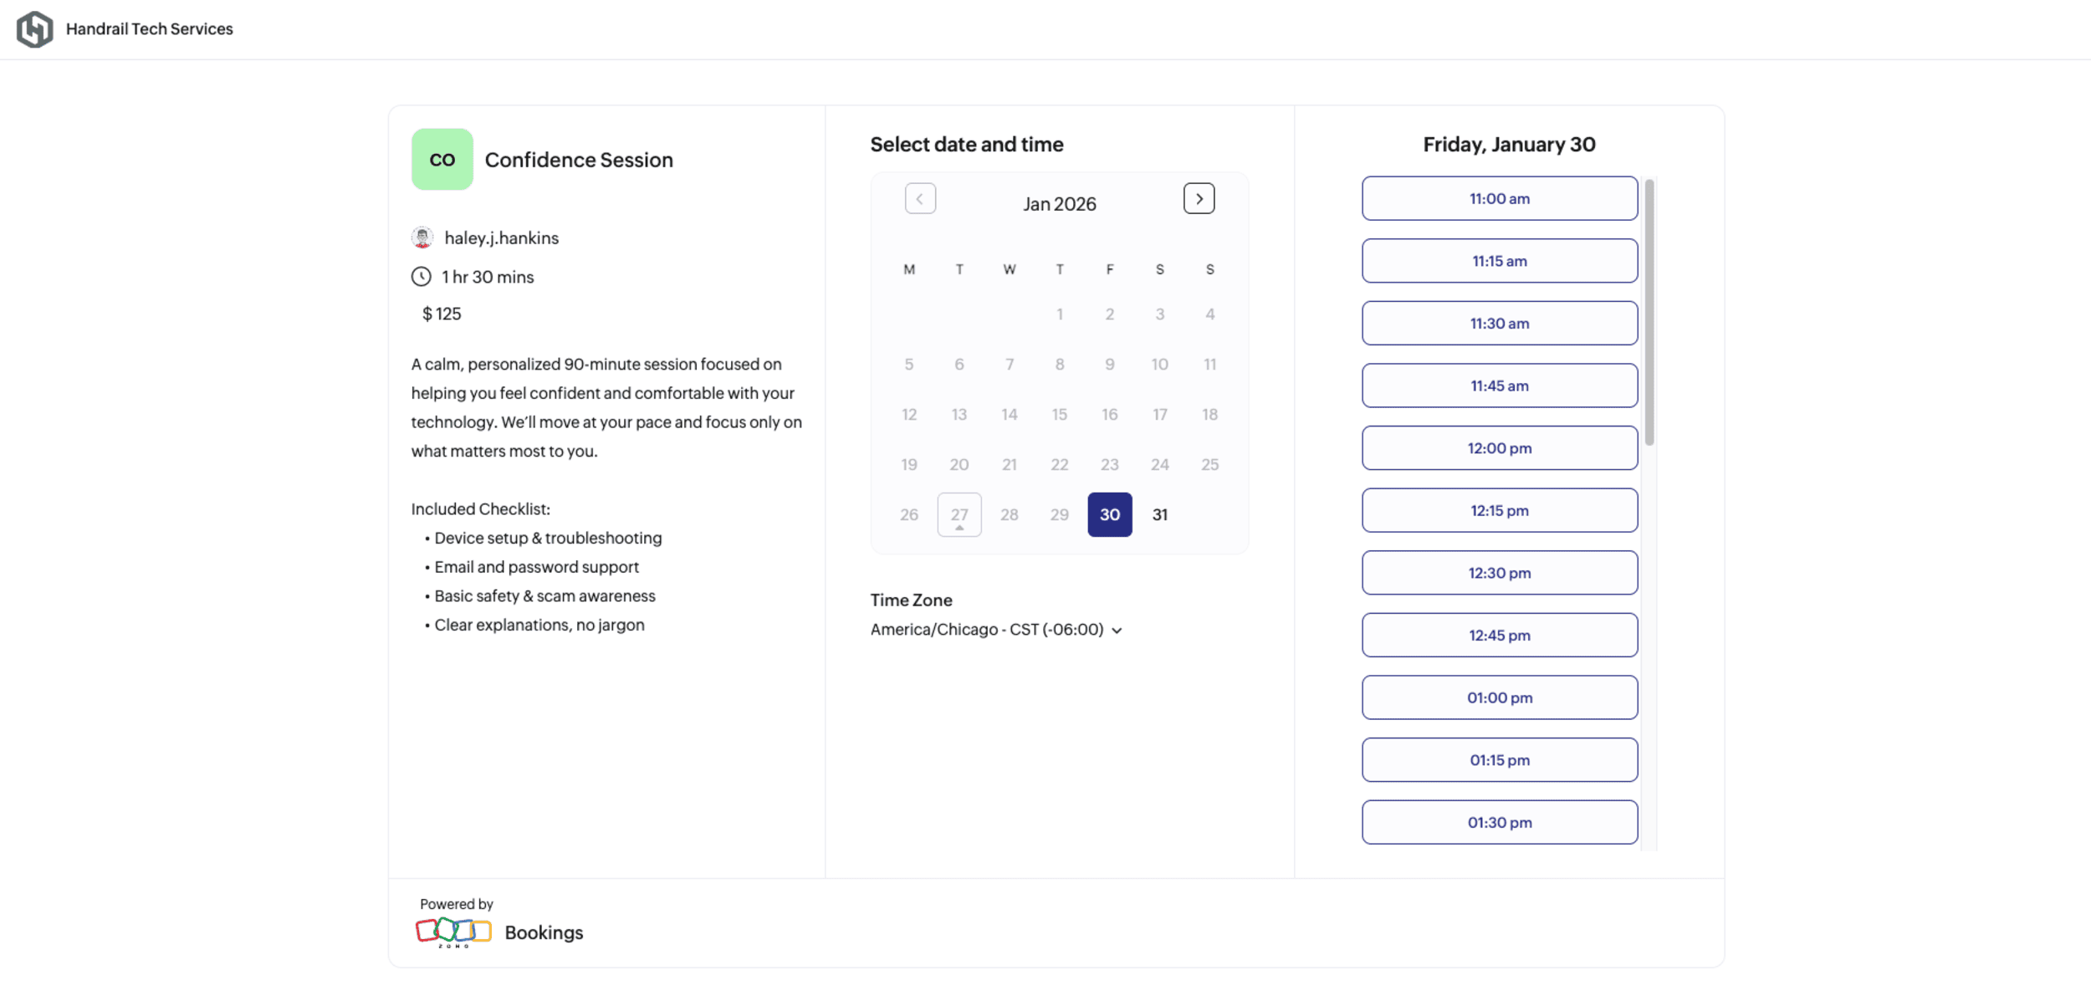Select January 30 on the calendar

(1110, 514)
